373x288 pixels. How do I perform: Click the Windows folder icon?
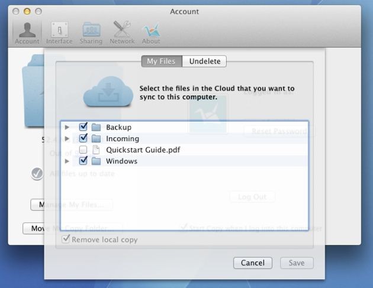[96, 161]
